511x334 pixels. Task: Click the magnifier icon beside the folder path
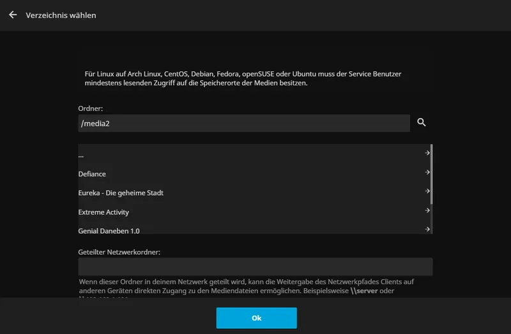pos(422,122)
